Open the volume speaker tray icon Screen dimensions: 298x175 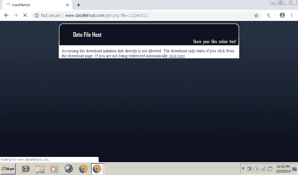point(256,169)
